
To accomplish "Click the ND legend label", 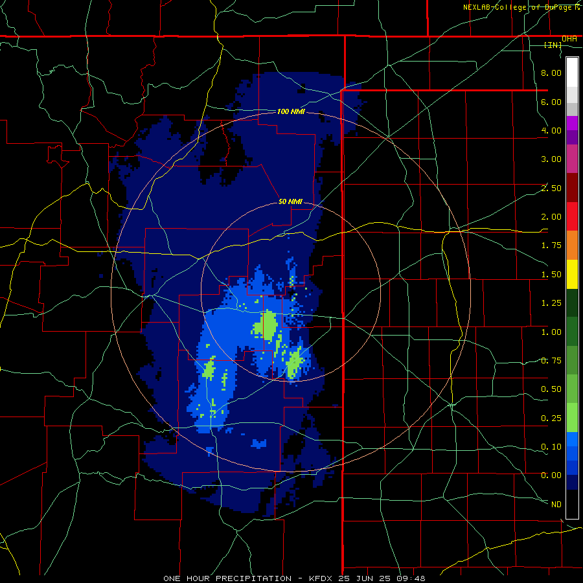I will [x=556, y=505].
